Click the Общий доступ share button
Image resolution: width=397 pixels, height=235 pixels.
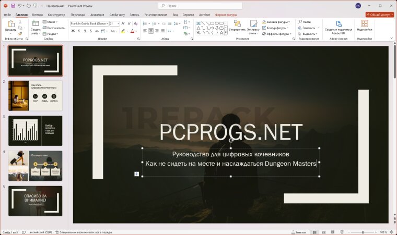[x=379, y=15]
